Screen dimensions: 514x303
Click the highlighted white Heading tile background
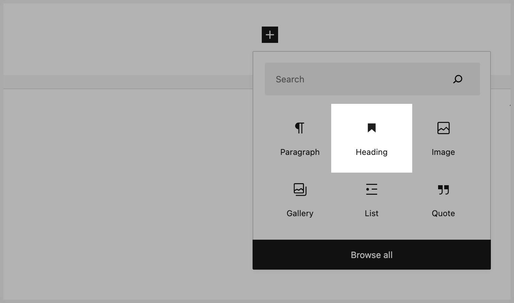pos(344,163)
